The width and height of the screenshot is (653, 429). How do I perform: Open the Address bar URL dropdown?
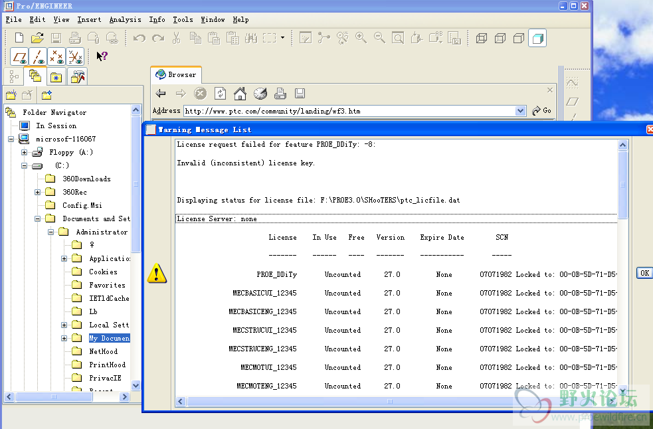[520, 111]
